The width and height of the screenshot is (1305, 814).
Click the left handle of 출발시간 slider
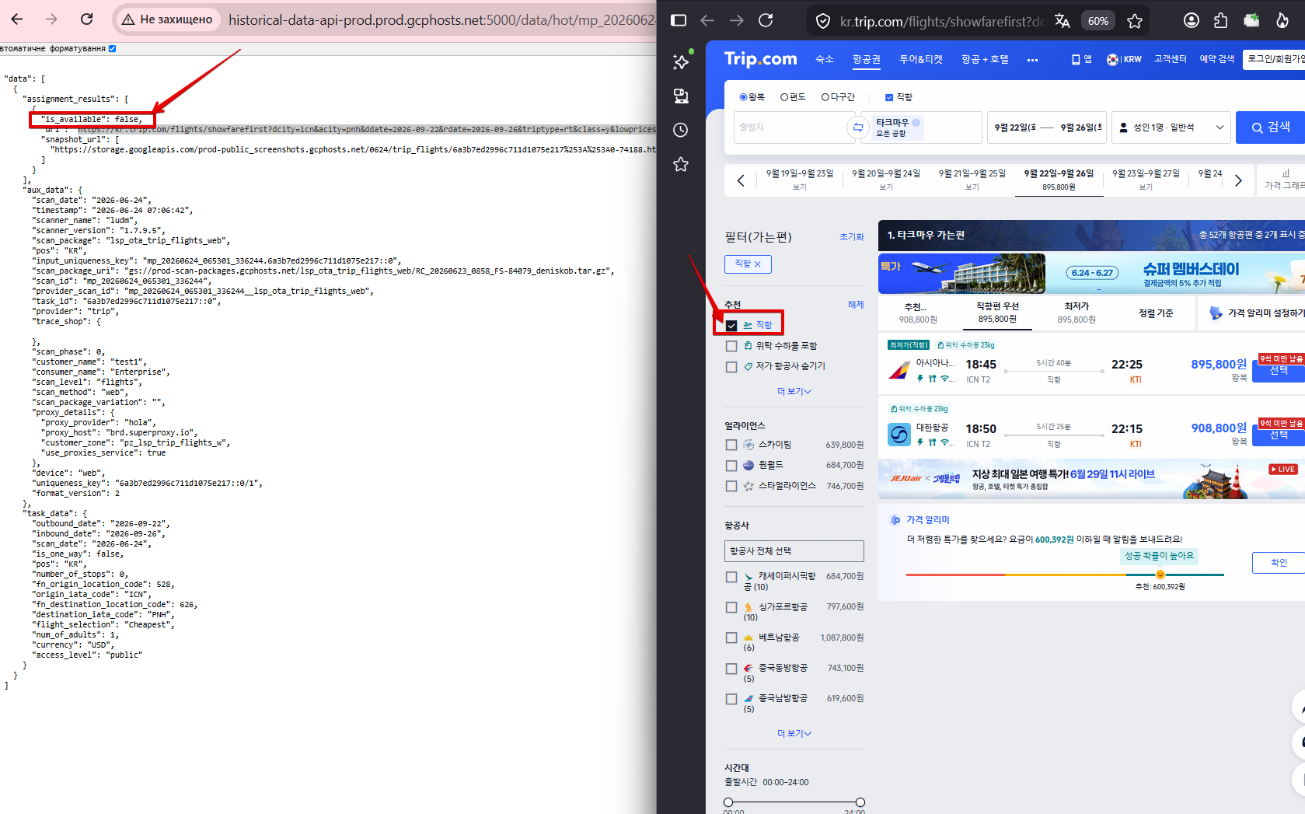click(x=728, y=802)
